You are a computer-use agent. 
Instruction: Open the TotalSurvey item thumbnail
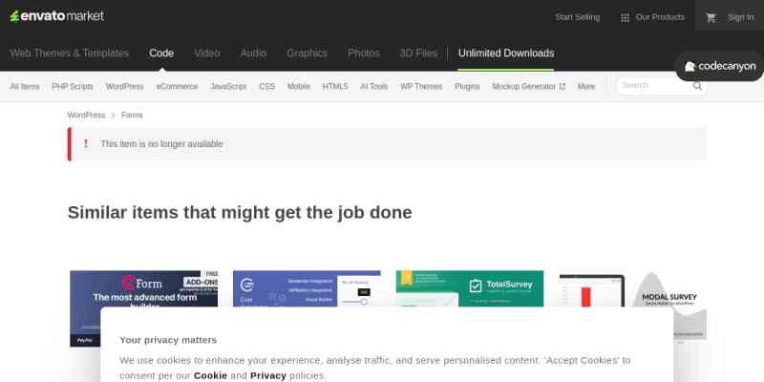470,289
